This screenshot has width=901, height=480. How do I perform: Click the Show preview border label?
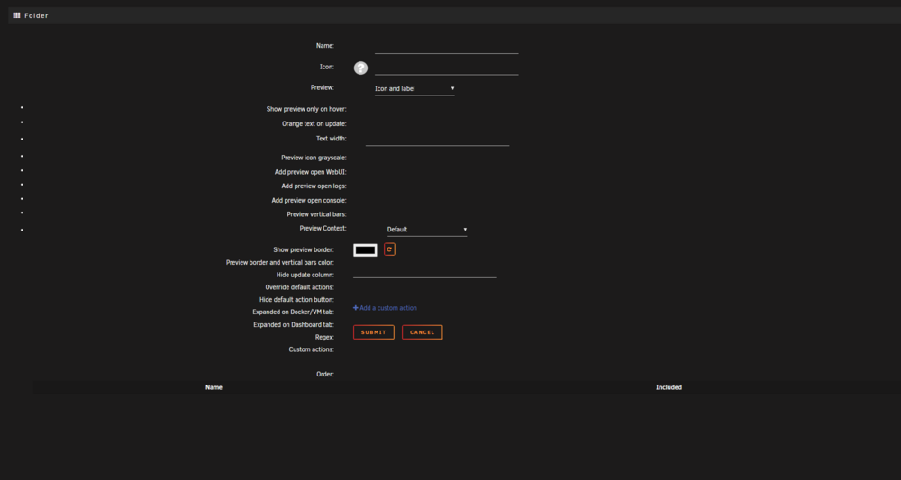pos(304,249)
